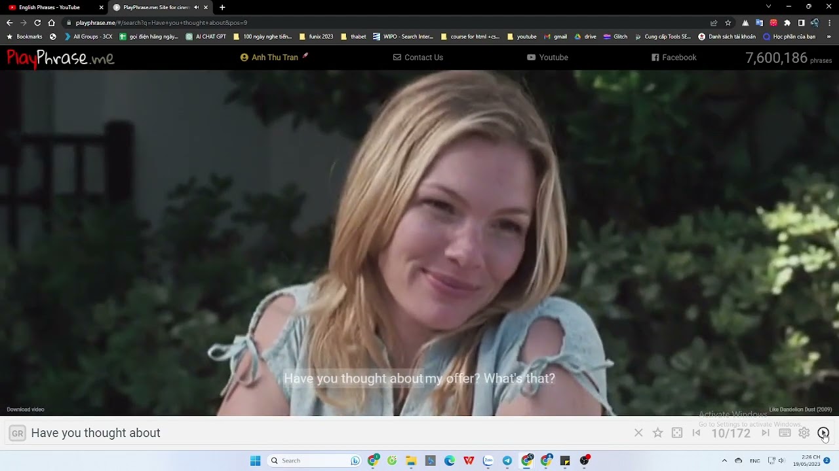Open the browser profile avatar

[815, 22]
